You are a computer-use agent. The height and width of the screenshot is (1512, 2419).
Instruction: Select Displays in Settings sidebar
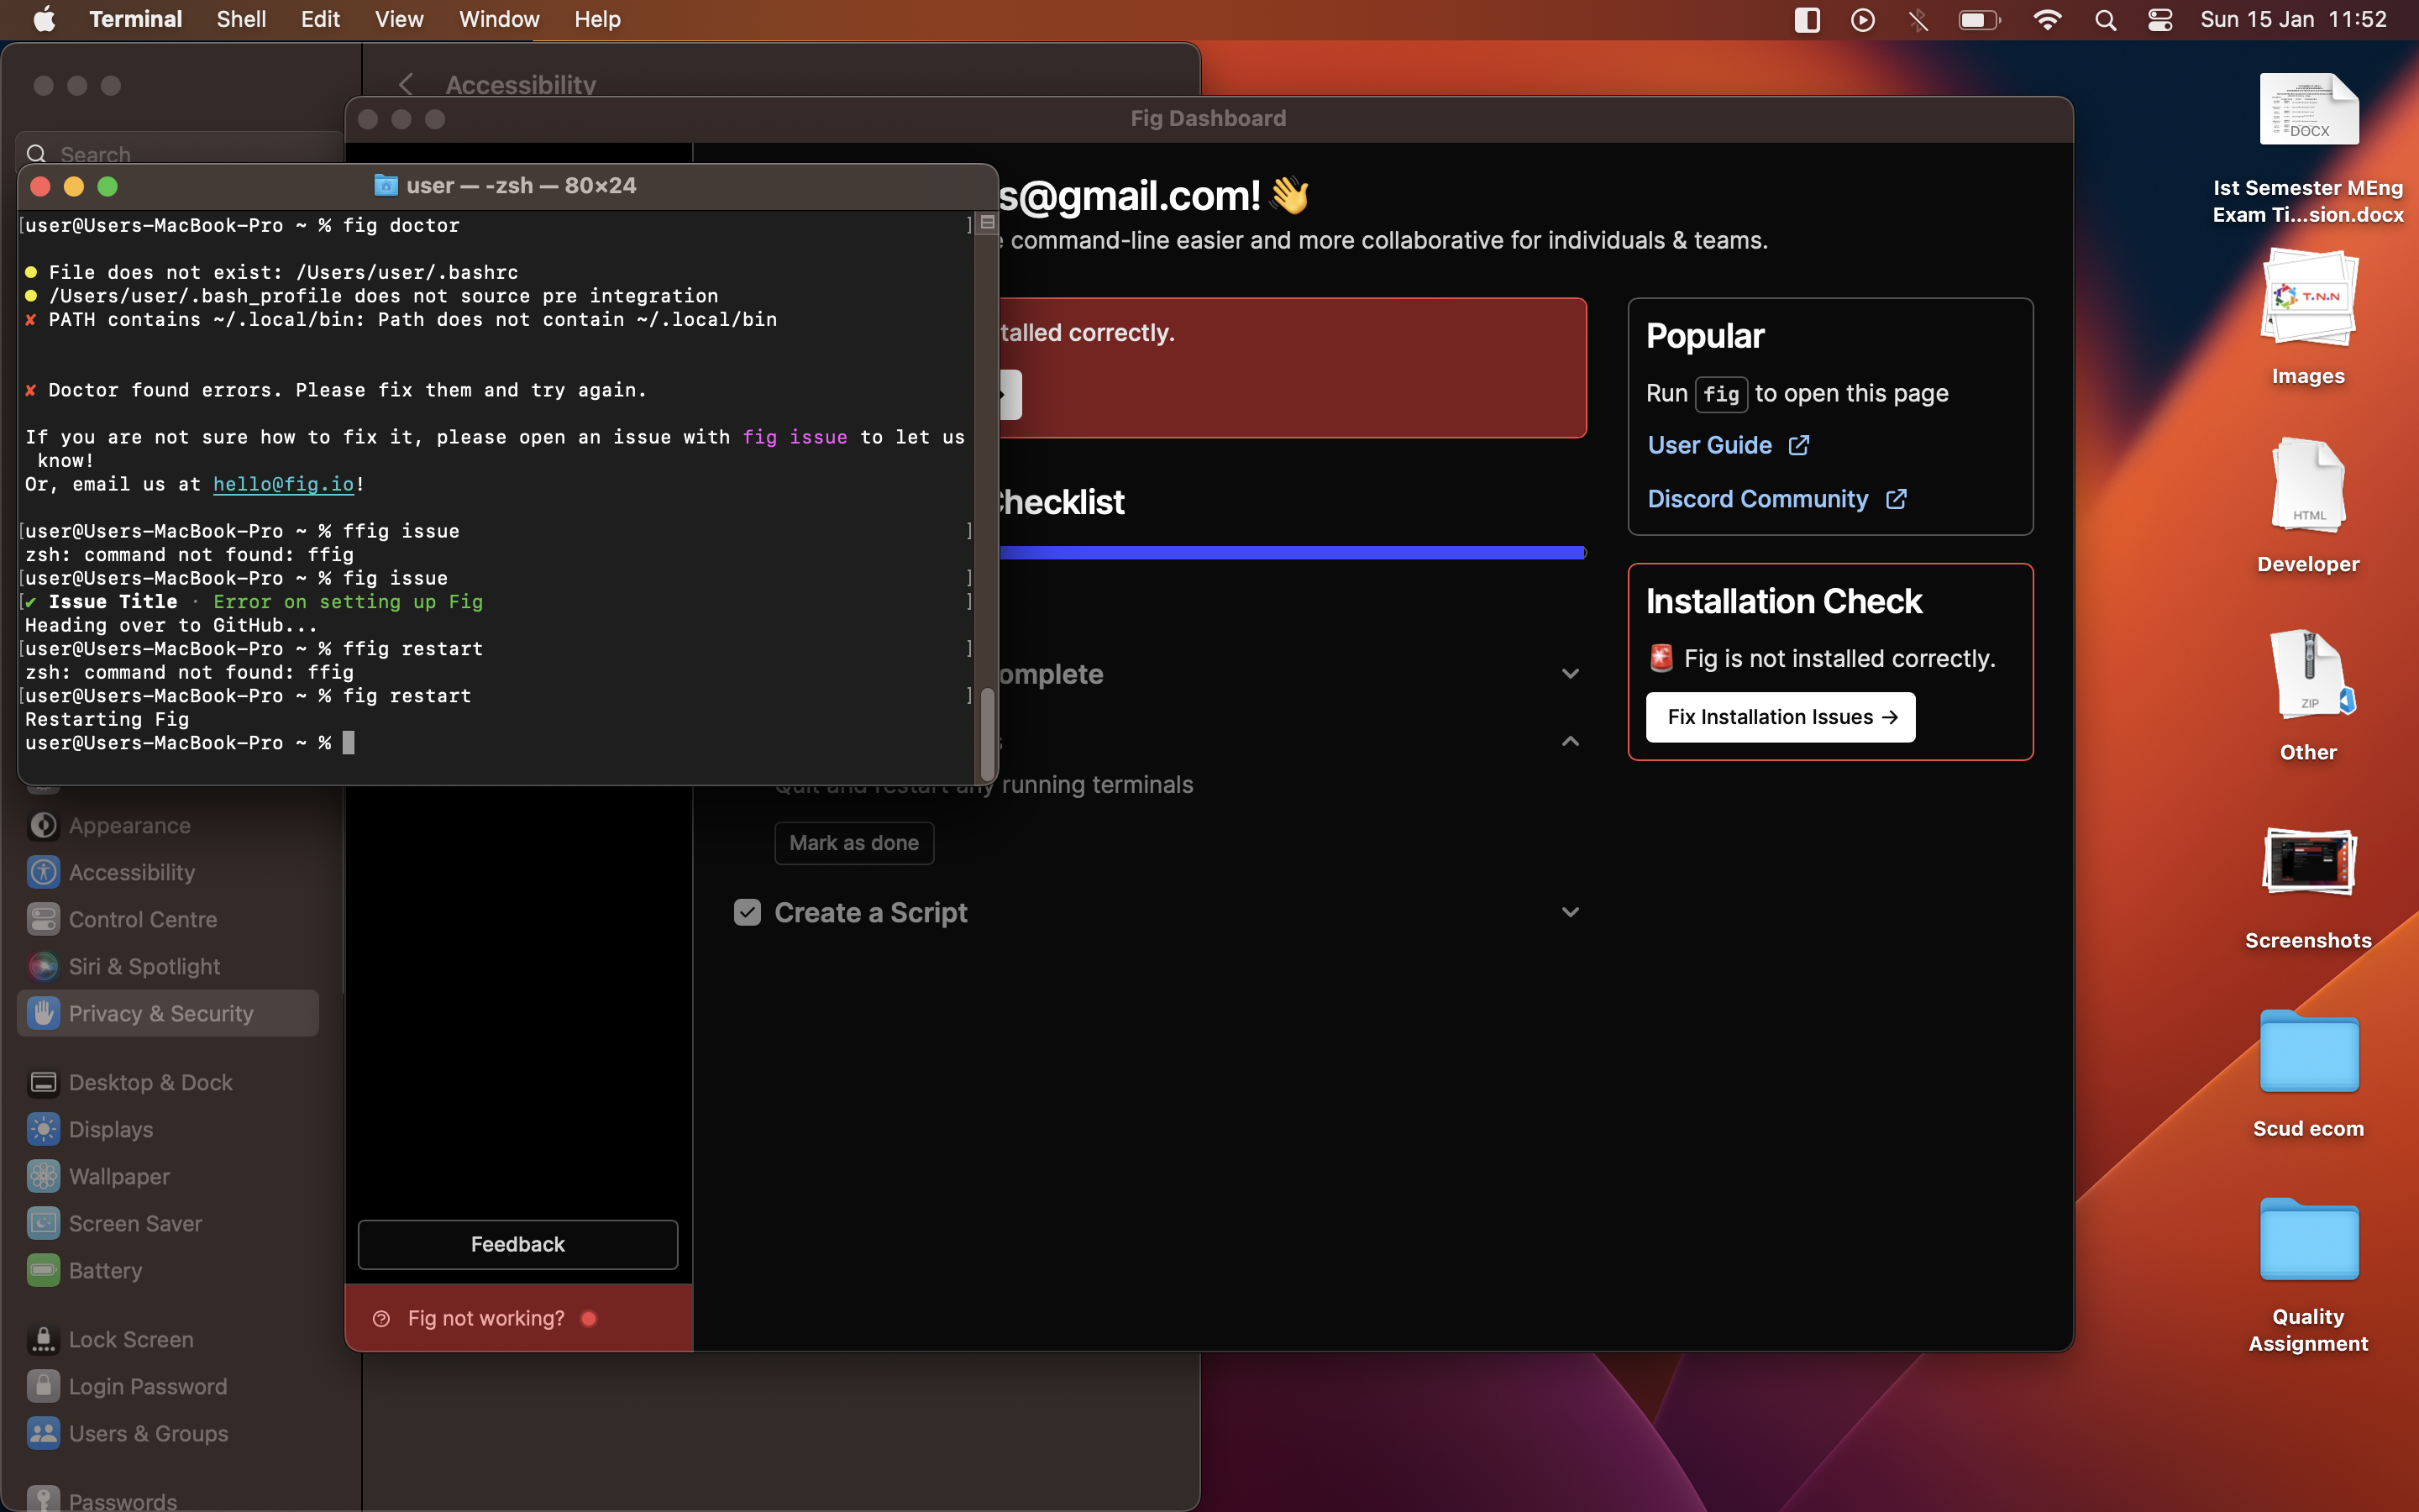[168, 1129]
